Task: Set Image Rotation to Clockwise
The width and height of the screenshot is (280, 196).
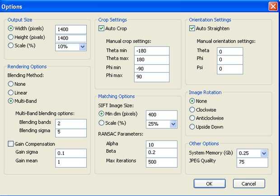Action: coord(192,110)
